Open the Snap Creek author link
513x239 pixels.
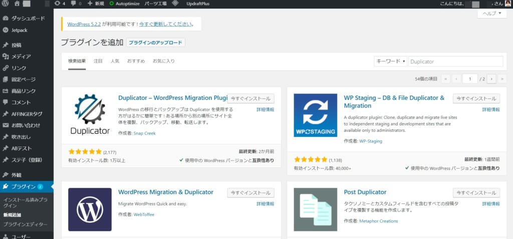(x=145, y=133)
